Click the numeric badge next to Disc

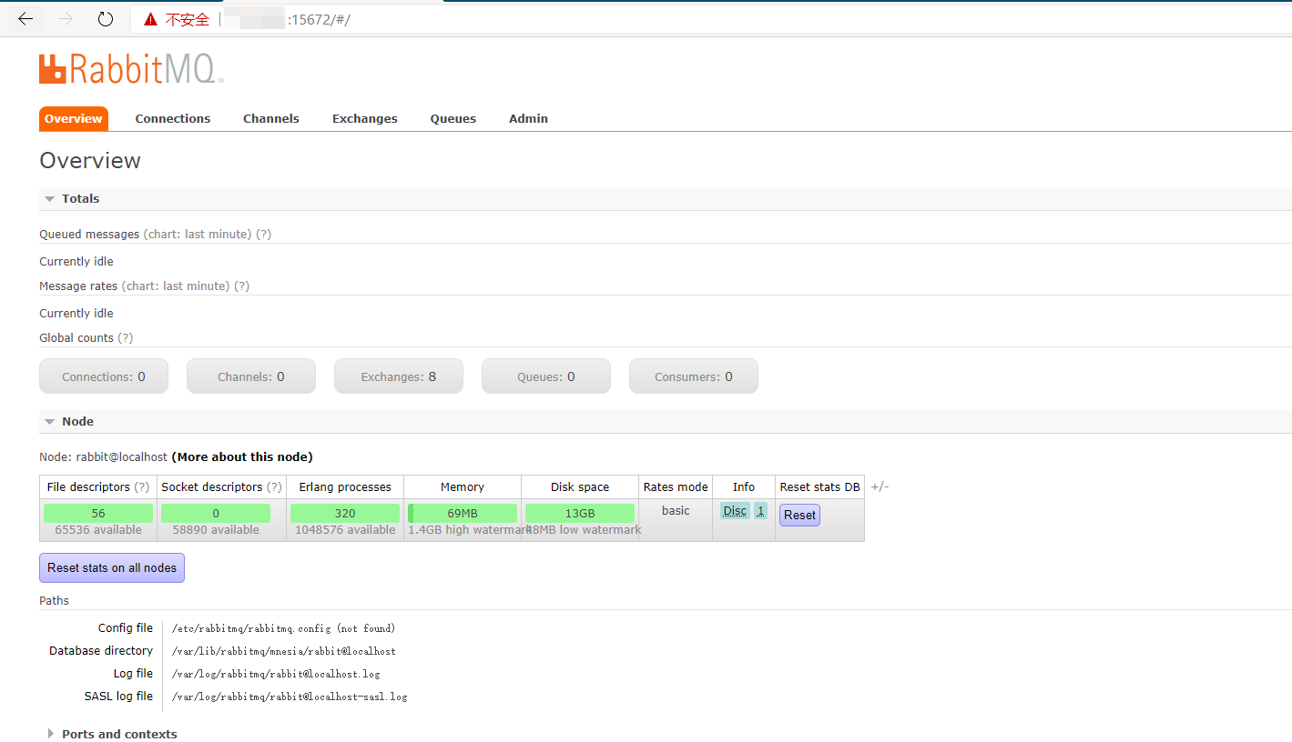760,510
